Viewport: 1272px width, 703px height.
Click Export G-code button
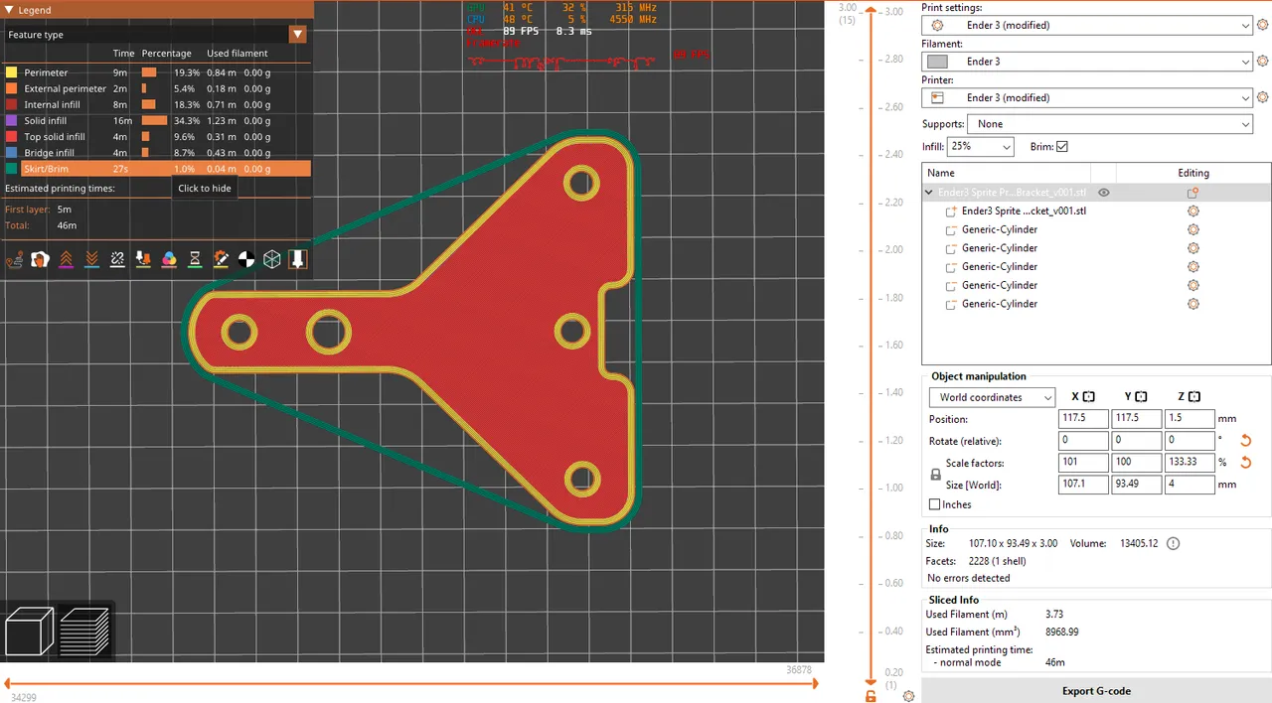1096,691
